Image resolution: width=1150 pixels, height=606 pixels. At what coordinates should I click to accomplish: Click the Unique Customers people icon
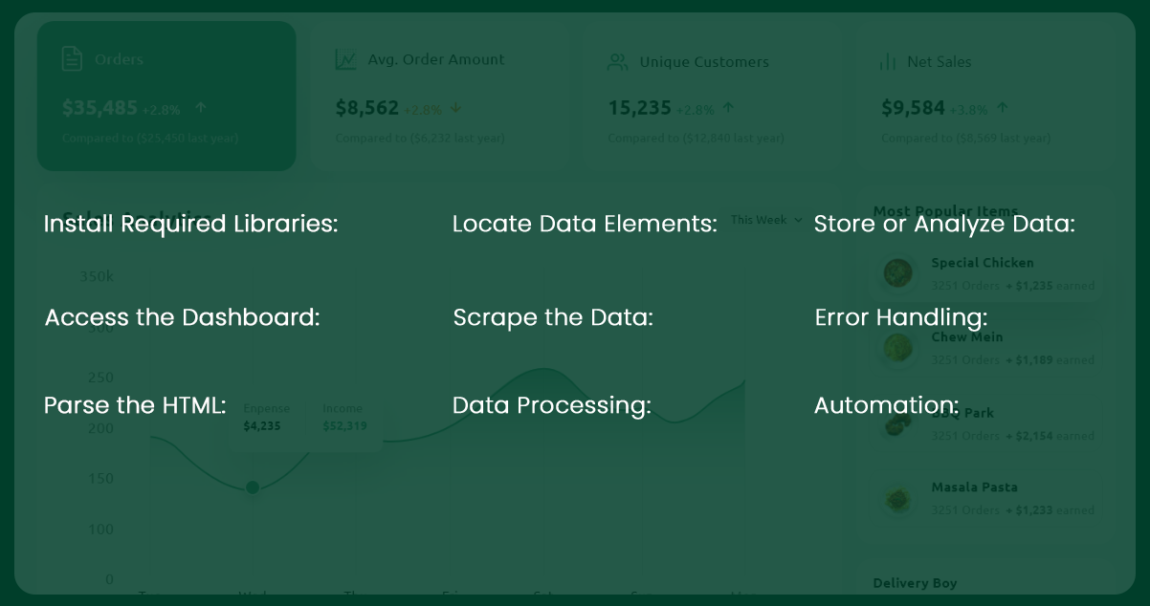pos(618,62)
